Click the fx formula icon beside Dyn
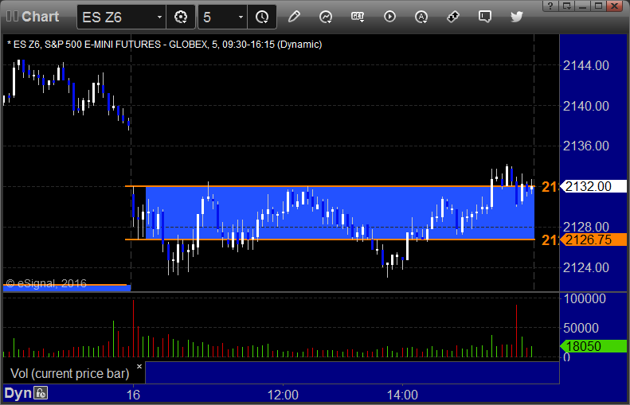 click(41, 392)
